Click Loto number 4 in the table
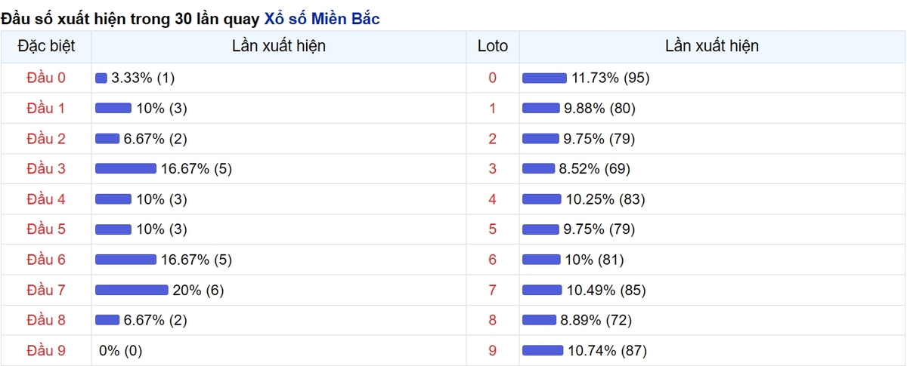 tap(493, 199)
